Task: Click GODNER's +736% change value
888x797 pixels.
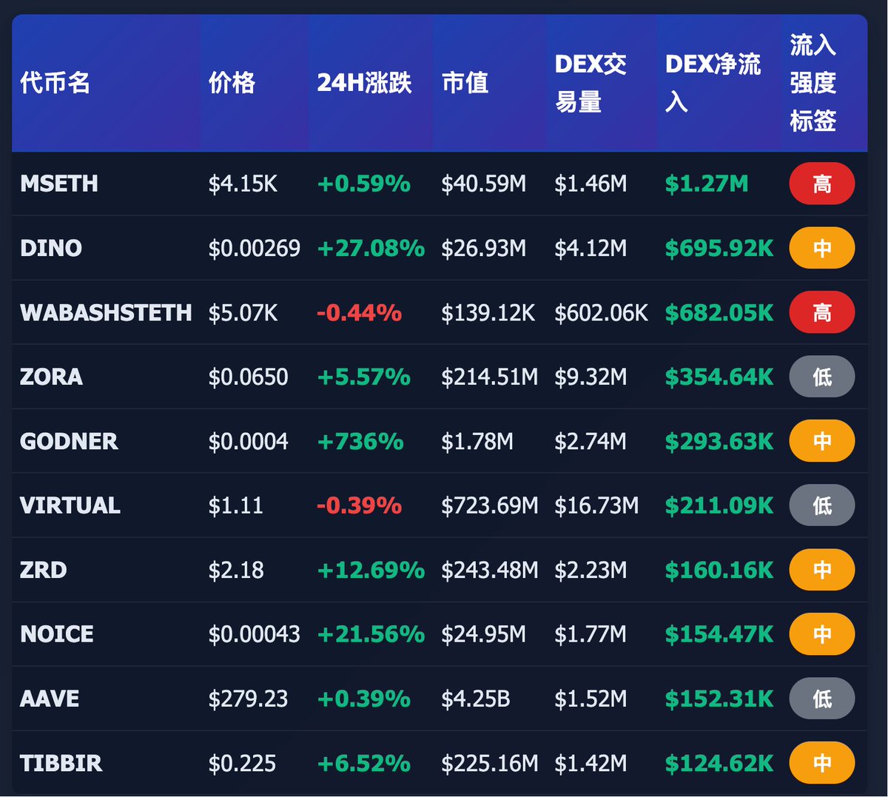Action: (360, 441)
